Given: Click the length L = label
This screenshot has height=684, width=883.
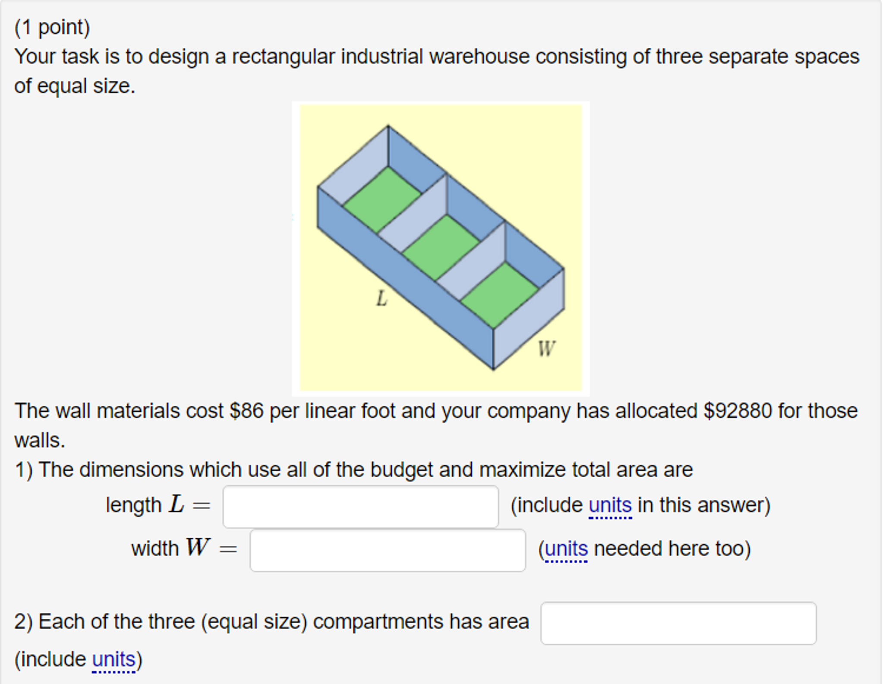Looking at the screenshot, I should click(x=157, y=504).
